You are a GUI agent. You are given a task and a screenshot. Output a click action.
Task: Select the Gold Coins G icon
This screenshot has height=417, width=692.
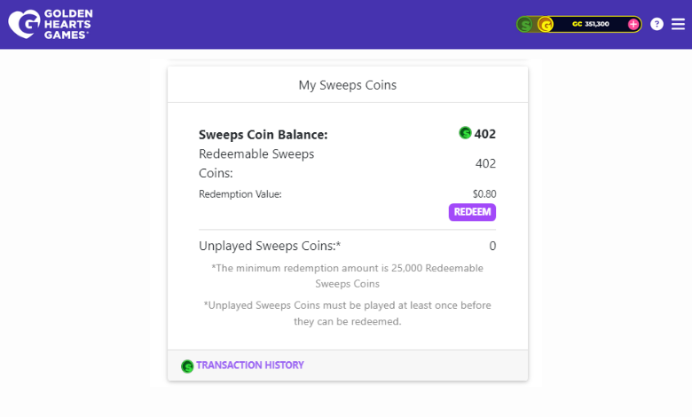pyautogui.click(x=546, y=24)
